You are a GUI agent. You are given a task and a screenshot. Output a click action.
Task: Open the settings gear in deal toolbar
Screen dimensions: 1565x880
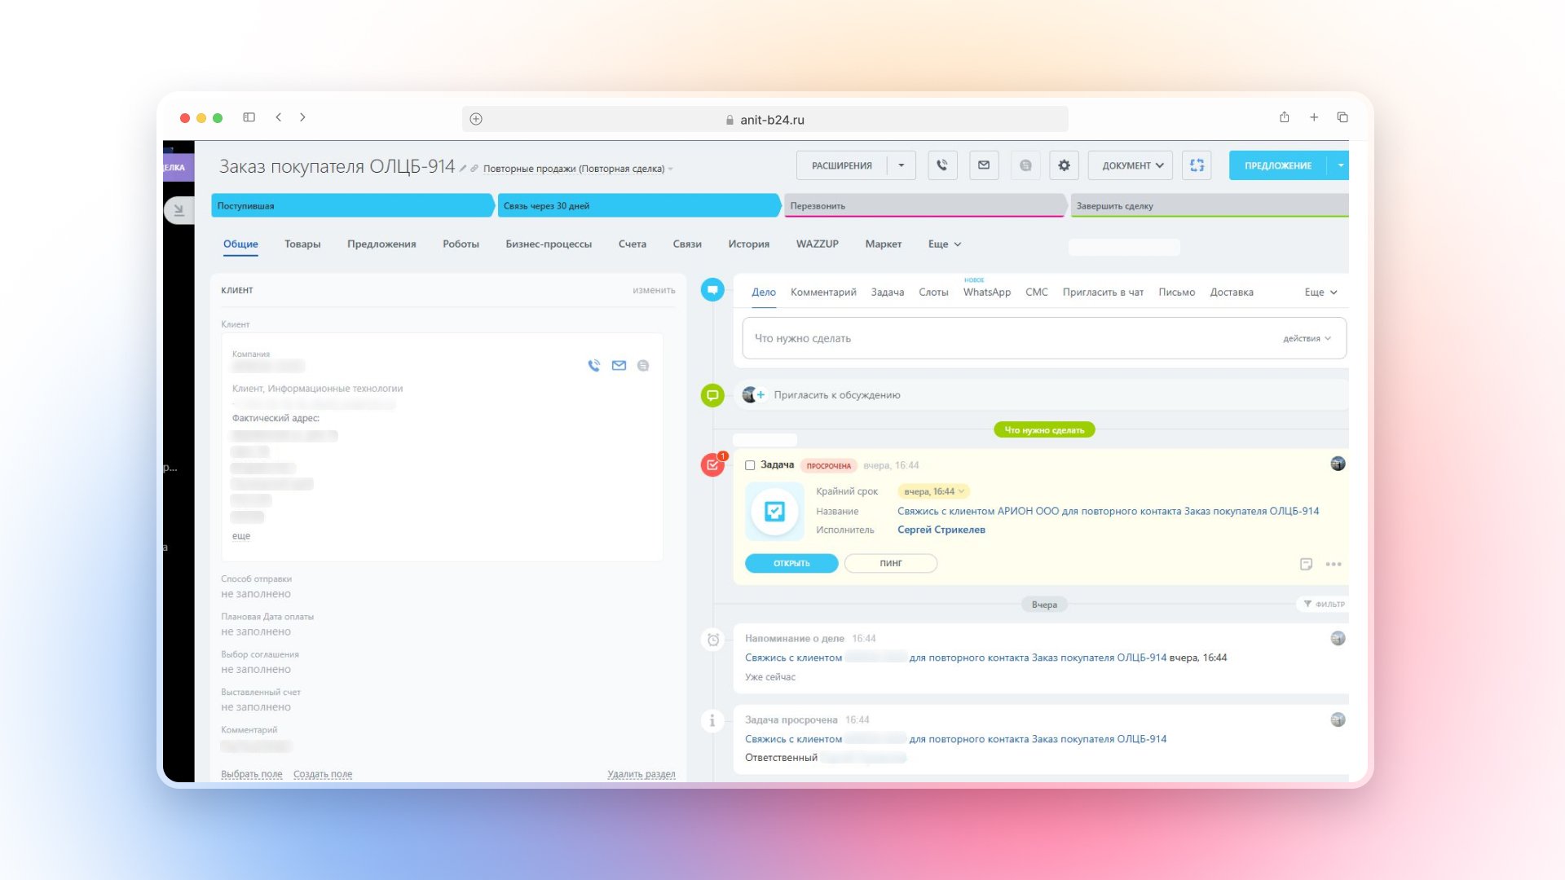[1064, 165]
